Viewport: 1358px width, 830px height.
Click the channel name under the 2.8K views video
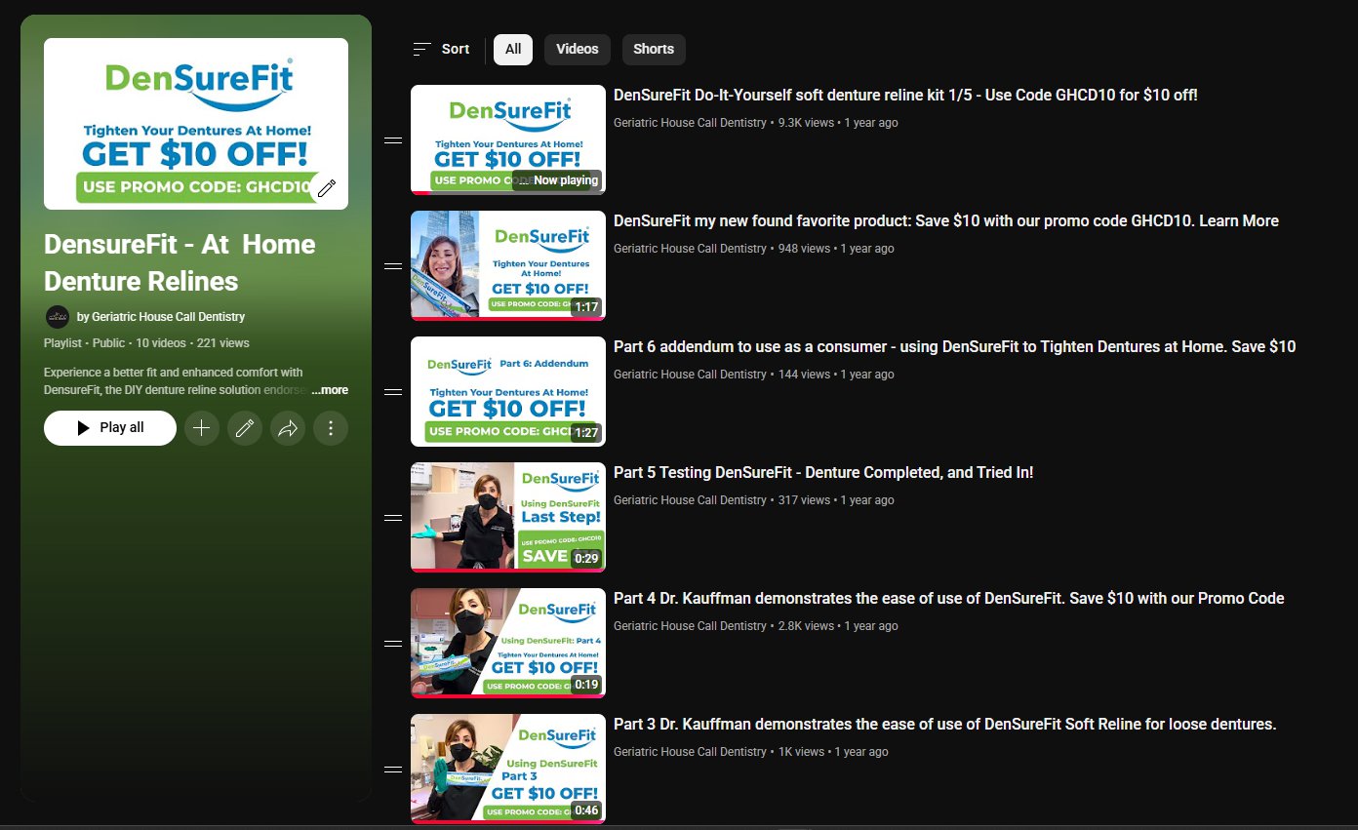[x=690, y=626]
